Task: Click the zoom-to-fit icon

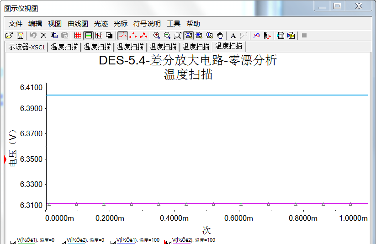Action: [x=189, y=36]
